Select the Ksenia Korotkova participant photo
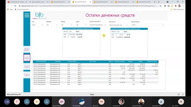The height and width of the screenshot is (107, 191). pos(141,102)
